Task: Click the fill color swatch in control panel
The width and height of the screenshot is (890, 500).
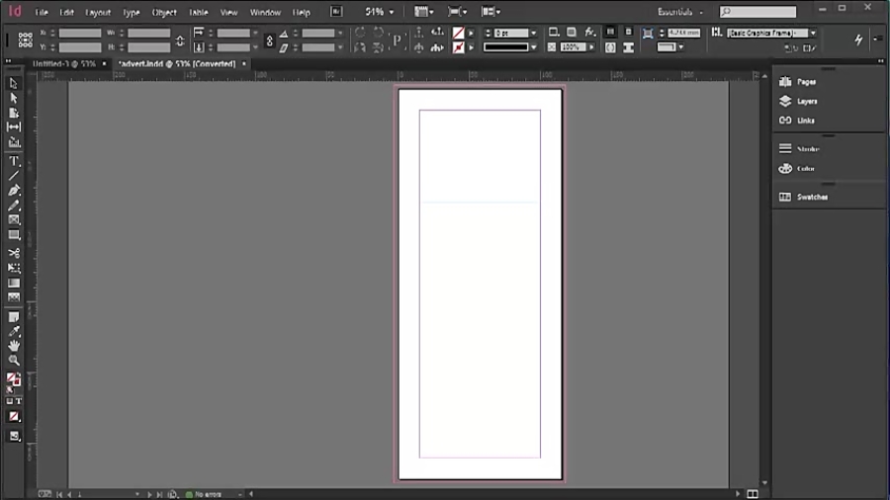Action: point(458,33)
